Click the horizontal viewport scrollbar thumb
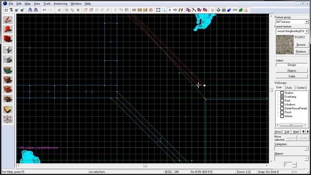 click(145, 165)
